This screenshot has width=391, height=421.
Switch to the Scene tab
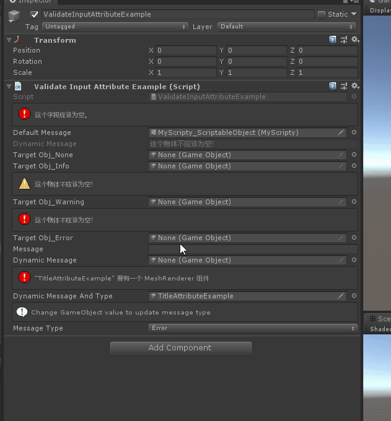tap(381, 319)
